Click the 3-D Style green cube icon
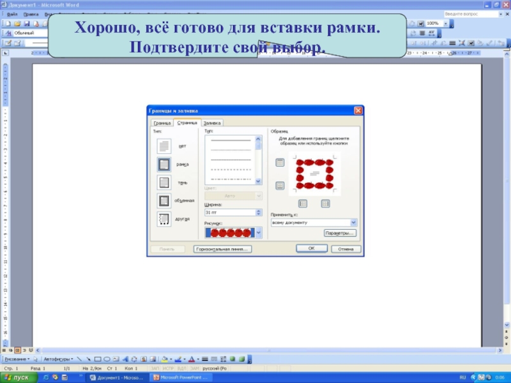This screenshot has height=383, width=511. (x=241, y=359)
